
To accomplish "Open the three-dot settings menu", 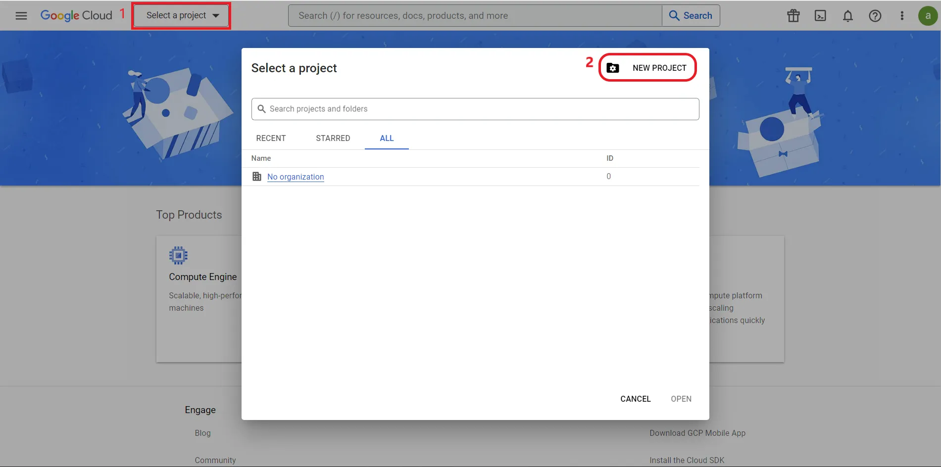I will (x=902, y=16).
